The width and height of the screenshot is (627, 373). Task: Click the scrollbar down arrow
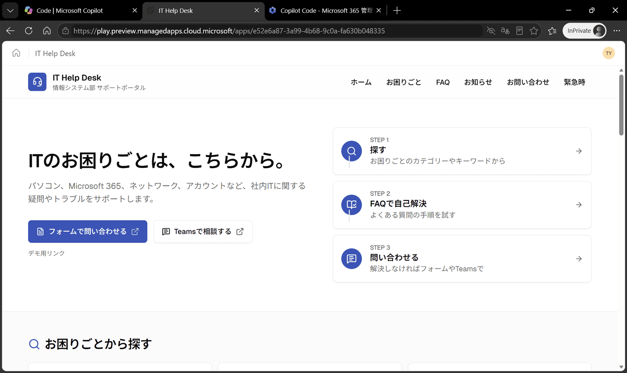coord(621,367)
